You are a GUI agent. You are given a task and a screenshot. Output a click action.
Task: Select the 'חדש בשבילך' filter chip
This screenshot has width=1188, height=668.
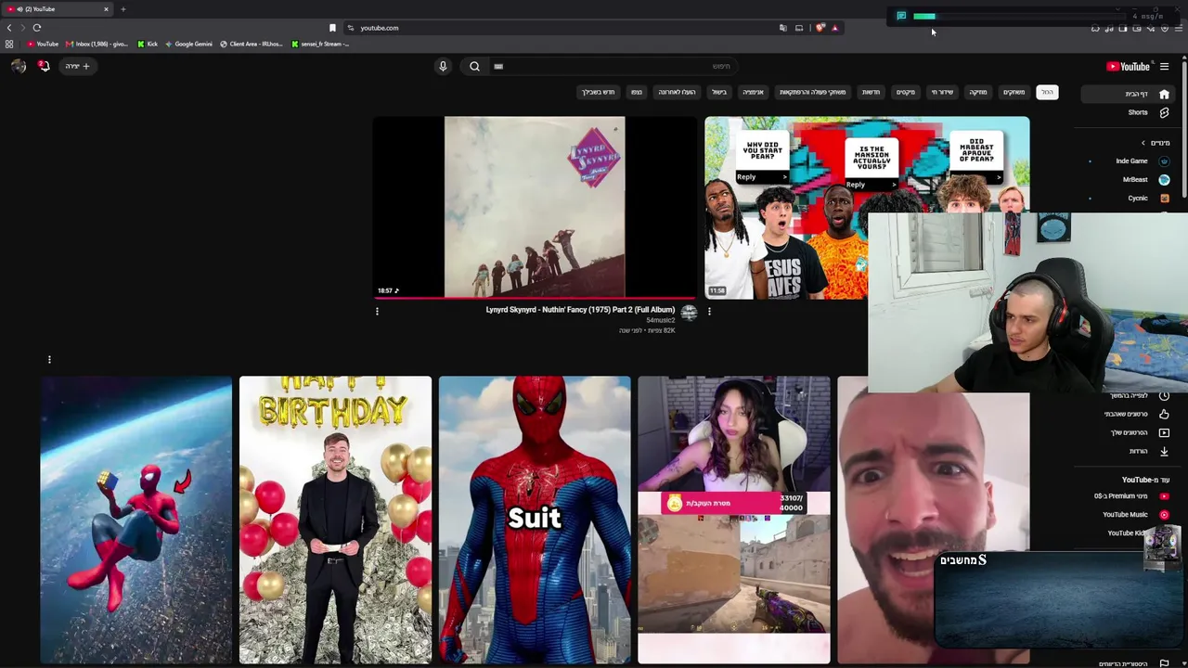click(598, 92)
